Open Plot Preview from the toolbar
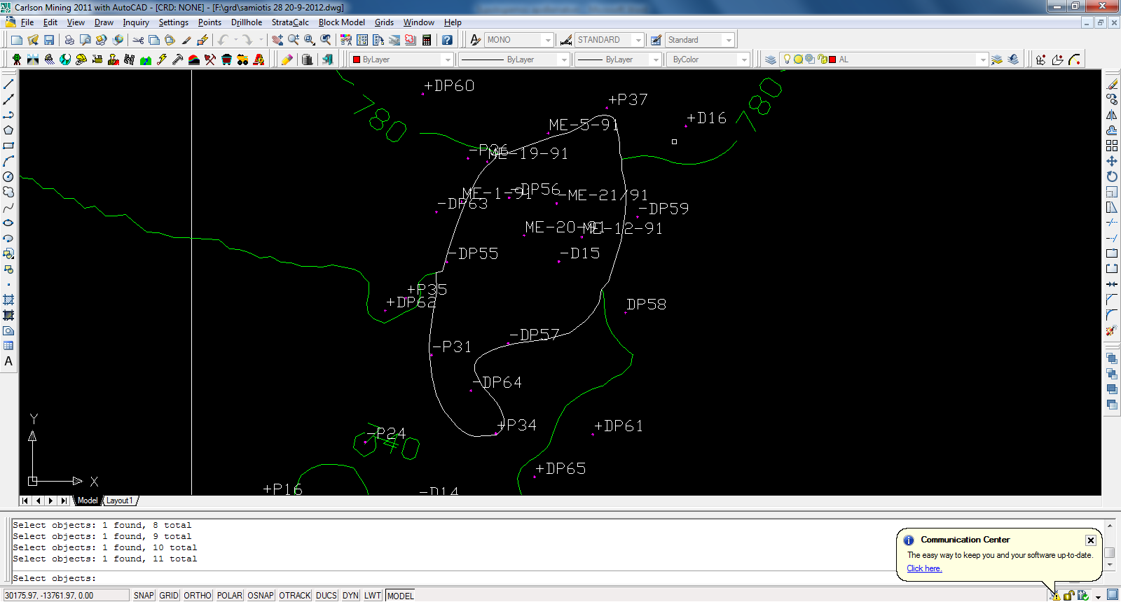1121x602 pixels. coord(85,40)
